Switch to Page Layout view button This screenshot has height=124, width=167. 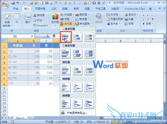118,122
